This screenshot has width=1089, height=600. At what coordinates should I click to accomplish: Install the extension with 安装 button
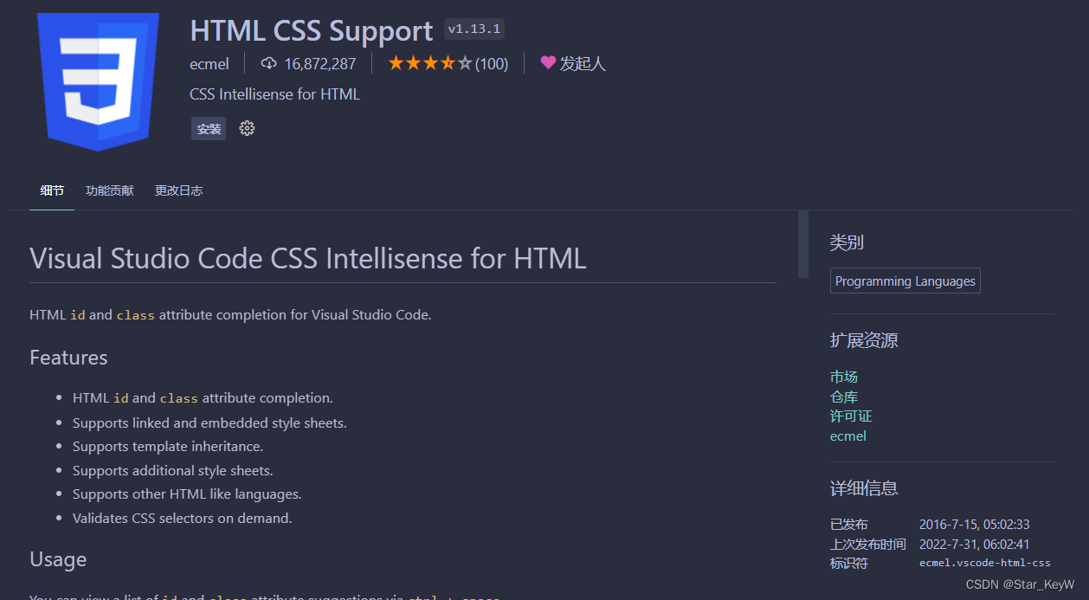[209, 129]
